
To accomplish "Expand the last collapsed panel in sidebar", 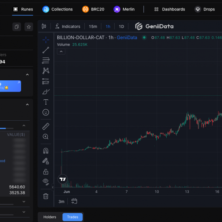I will click(24, 212).
